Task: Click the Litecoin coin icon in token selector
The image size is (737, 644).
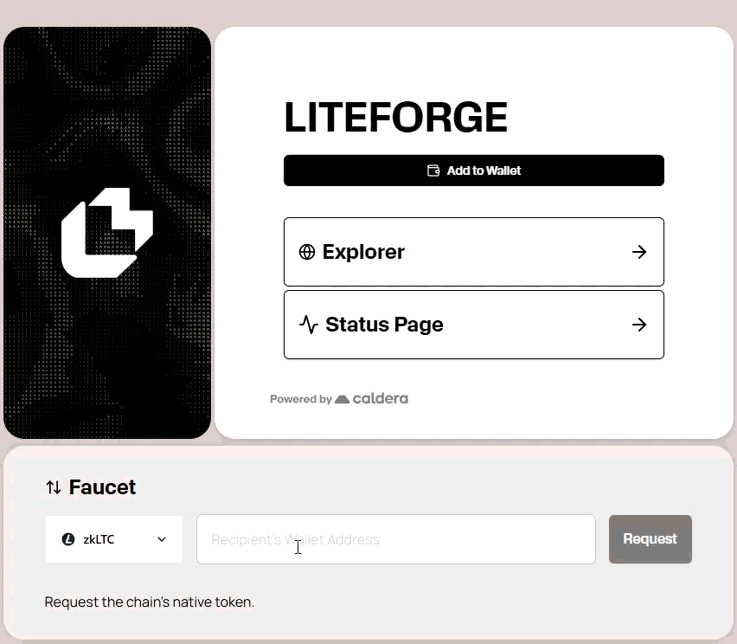Action: pyautogui.click(x=68, y=539)
